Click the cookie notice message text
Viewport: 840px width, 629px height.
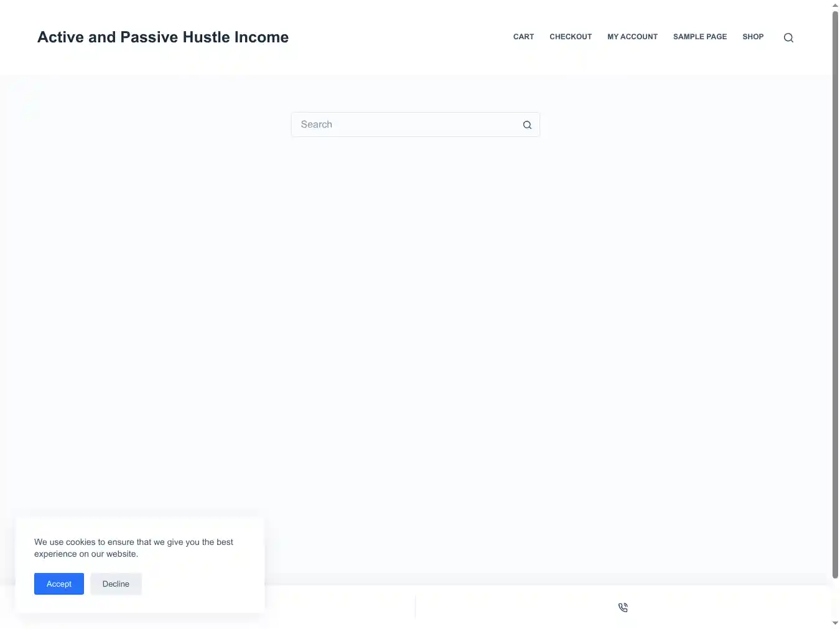(134, 548)
